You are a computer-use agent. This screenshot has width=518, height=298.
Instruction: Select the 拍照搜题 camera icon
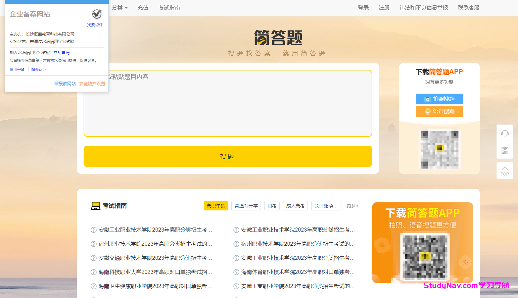click(x=428, y=99)
